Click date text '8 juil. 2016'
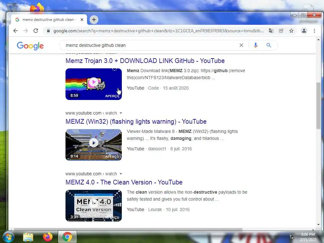This screenshot has width=324, height=243. [181, 149]
